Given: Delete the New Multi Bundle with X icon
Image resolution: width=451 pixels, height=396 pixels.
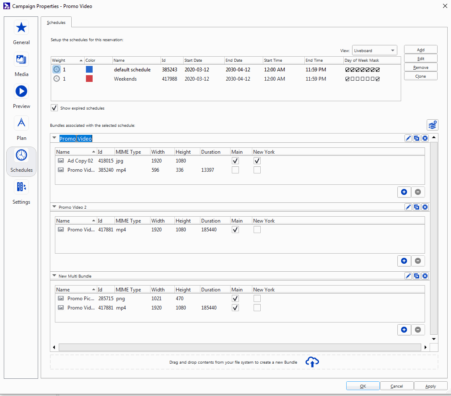Looking at the screenshot, I should [x=425, y=276].
